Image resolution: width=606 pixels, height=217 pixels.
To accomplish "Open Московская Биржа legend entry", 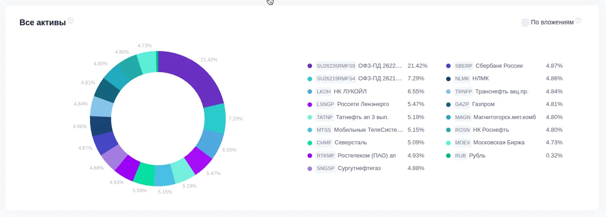I will click(x=499, y=143).
